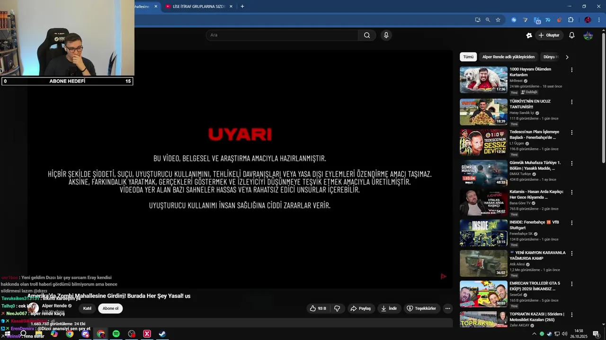Click the page scrollbar on the right edge

coord(603,98)
